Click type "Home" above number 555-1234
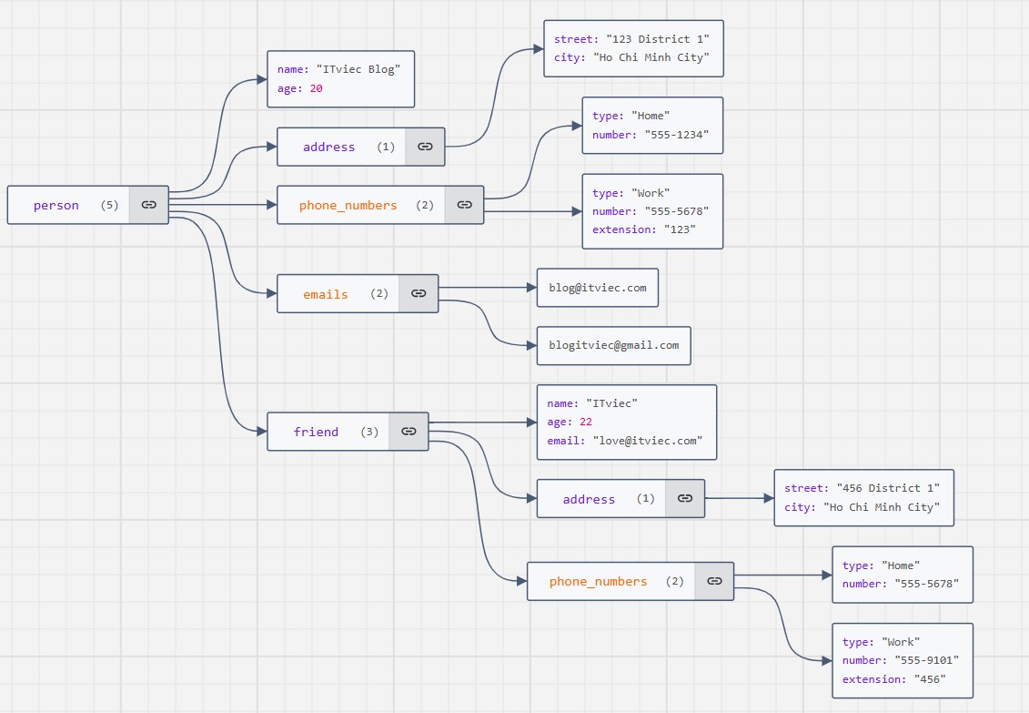 [631, 116]
